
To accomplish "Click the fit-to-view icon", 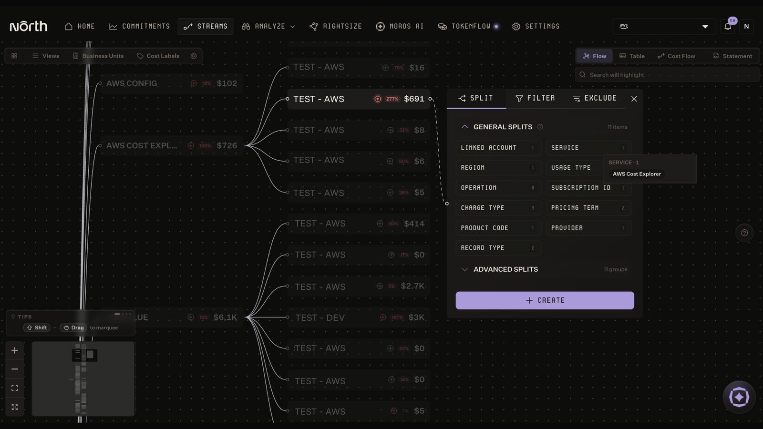I will click(x=15, y=388).
